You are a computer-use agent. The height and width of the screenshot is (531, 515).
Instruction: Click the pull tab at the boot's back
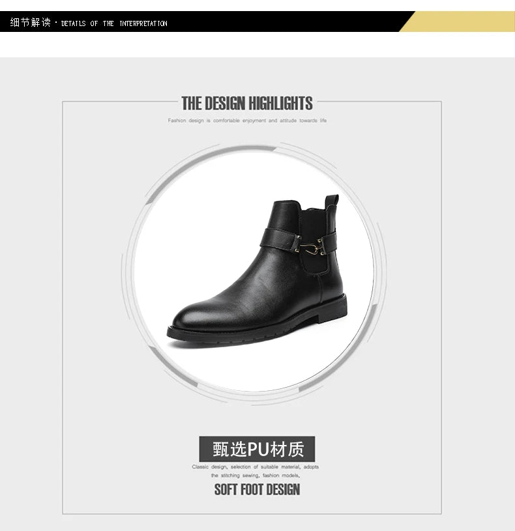coord(332,201)
